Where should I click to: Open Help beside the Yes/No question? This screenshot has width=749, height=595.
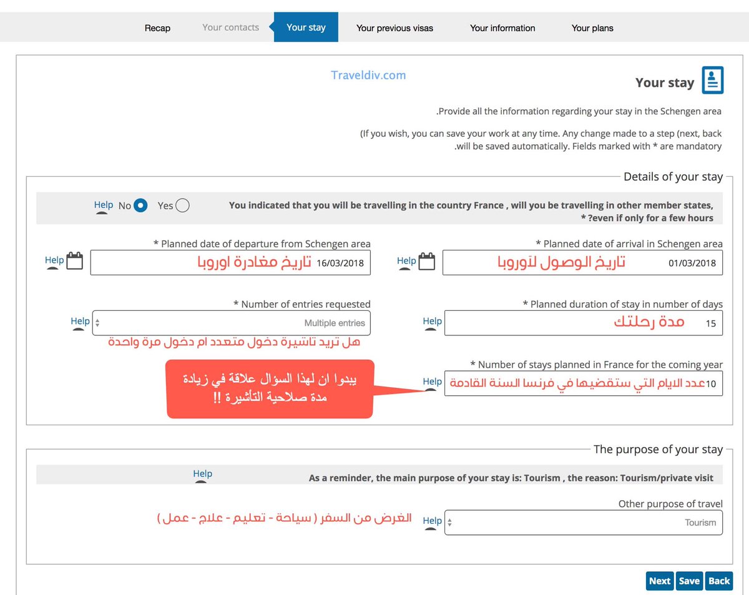(104, 205)
